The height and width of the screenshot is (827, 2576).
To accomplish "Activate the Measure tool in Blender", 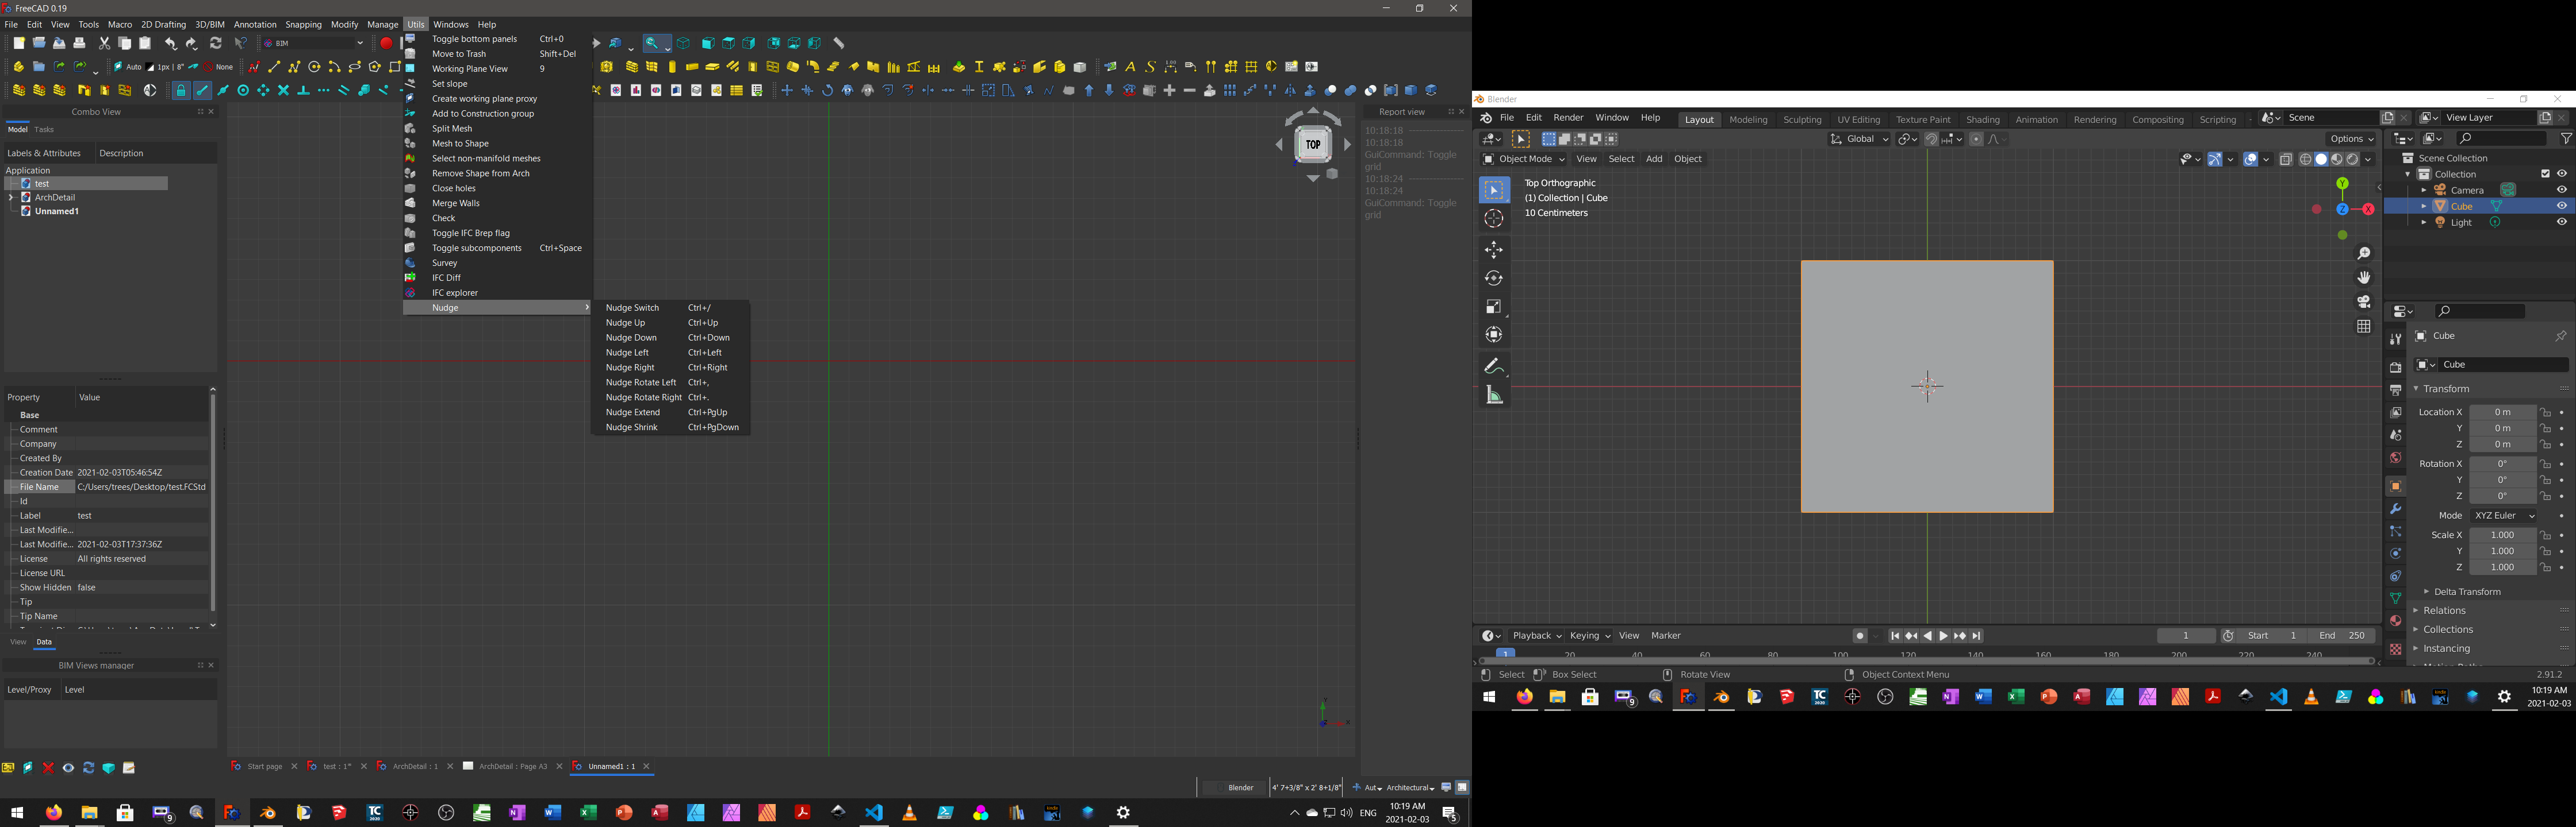I will tap(1493, 396).
